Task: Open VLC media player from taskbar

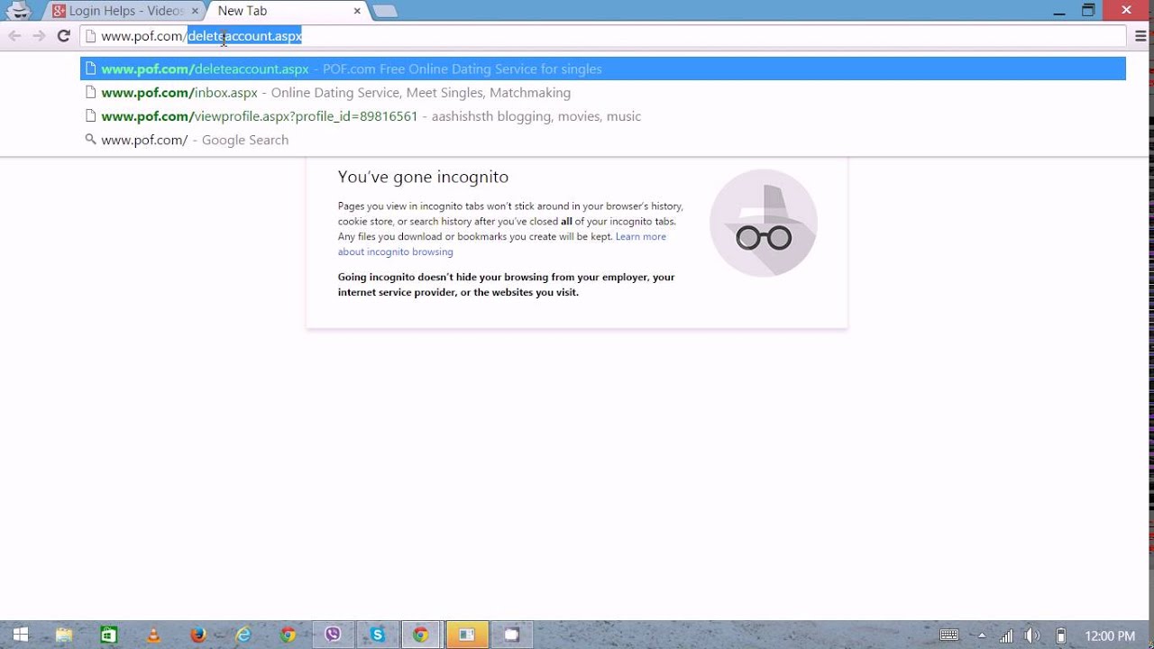Action: tap(153, 635)
